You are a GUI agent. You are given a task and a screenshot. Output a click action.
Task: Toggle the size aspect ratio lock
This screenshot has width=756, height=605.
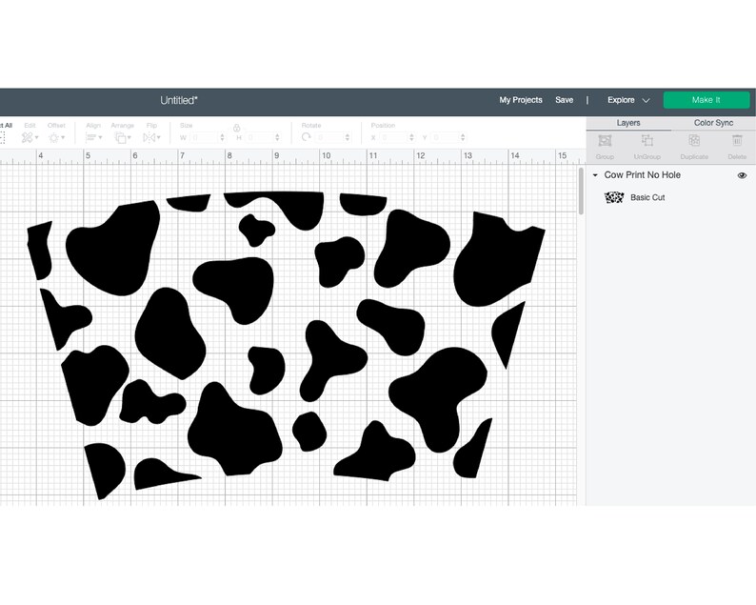236,128
